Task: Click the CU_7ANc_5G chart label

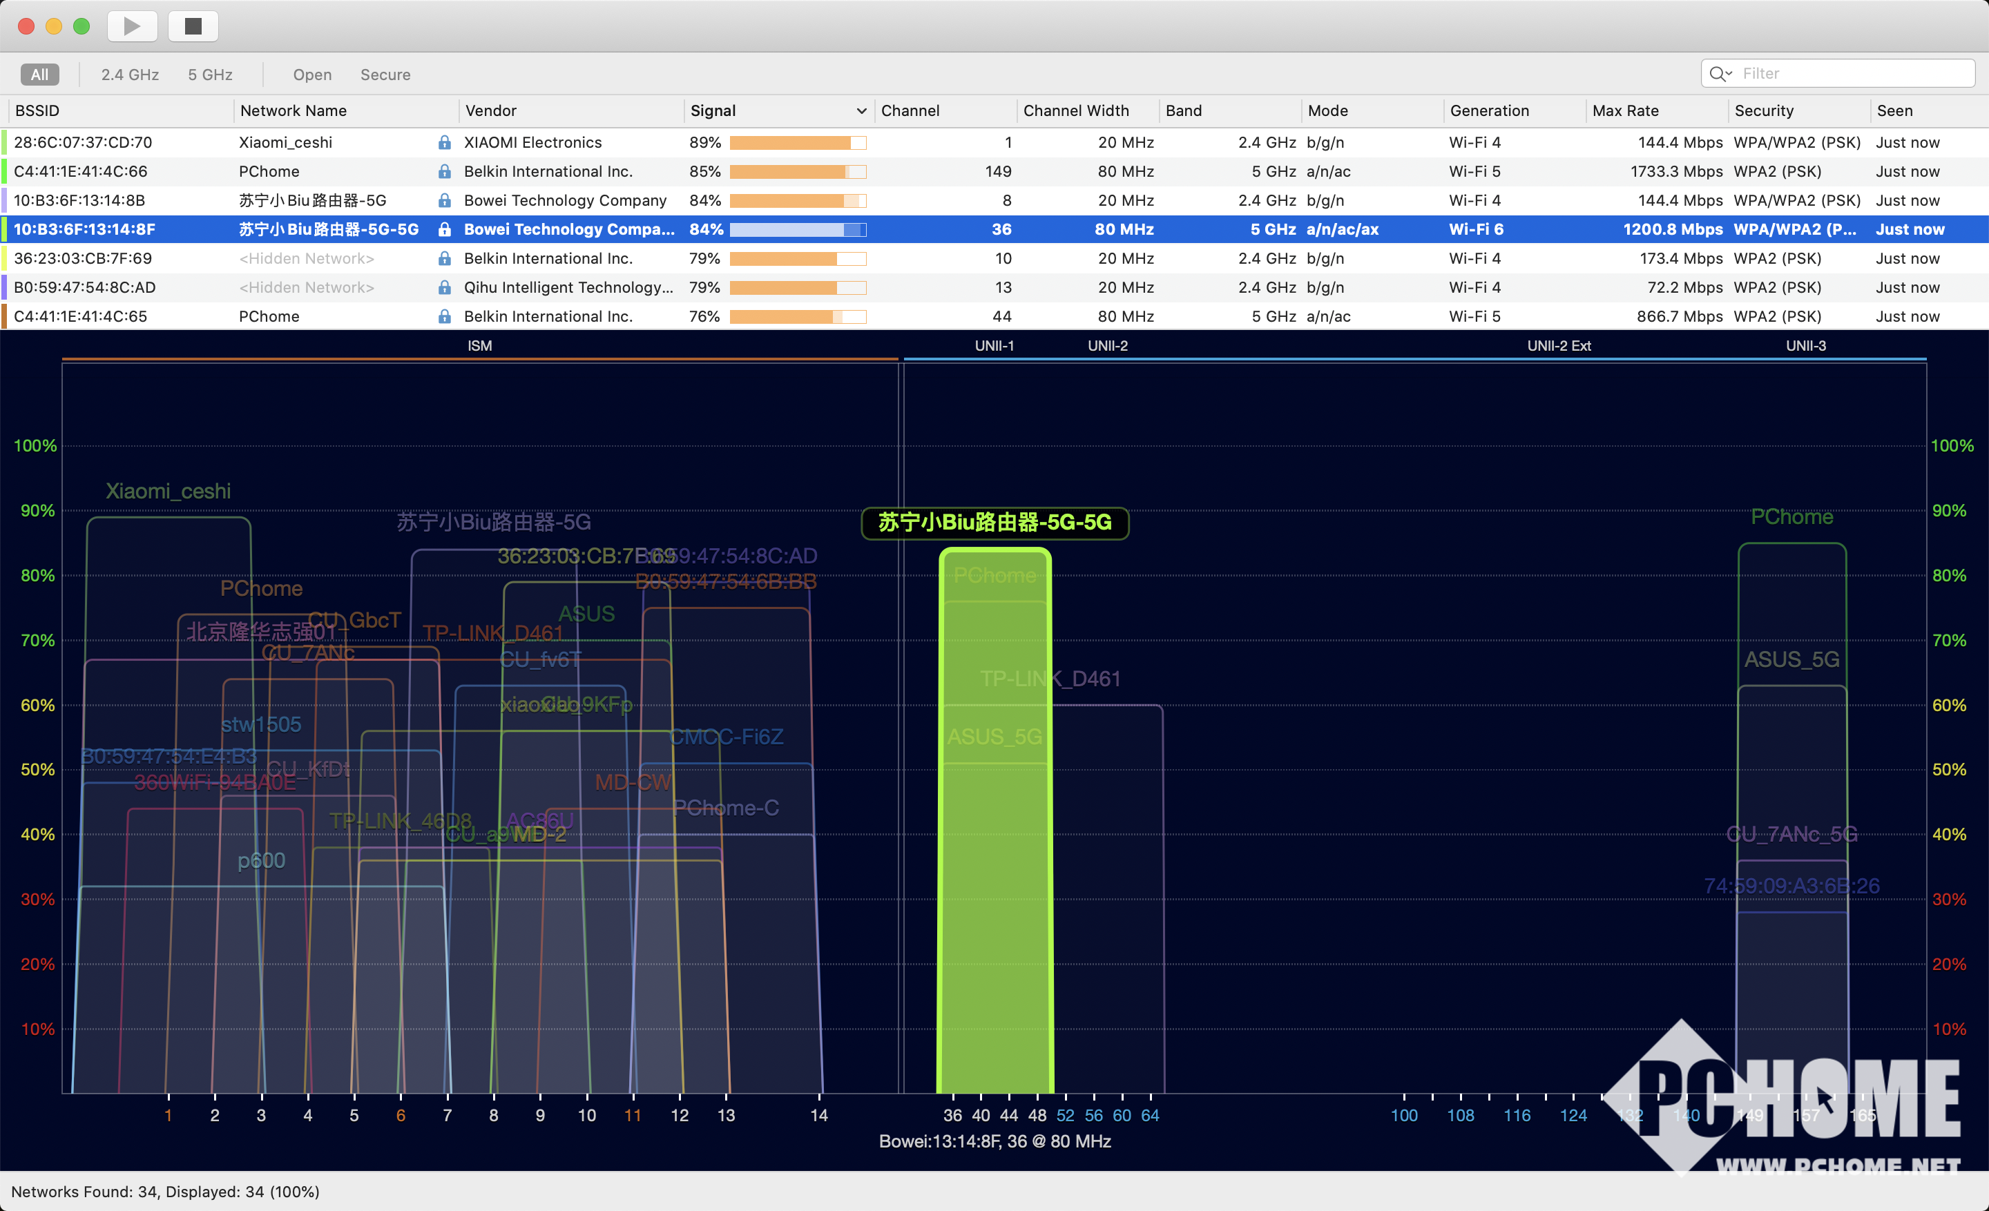Action: (1791, 833)
